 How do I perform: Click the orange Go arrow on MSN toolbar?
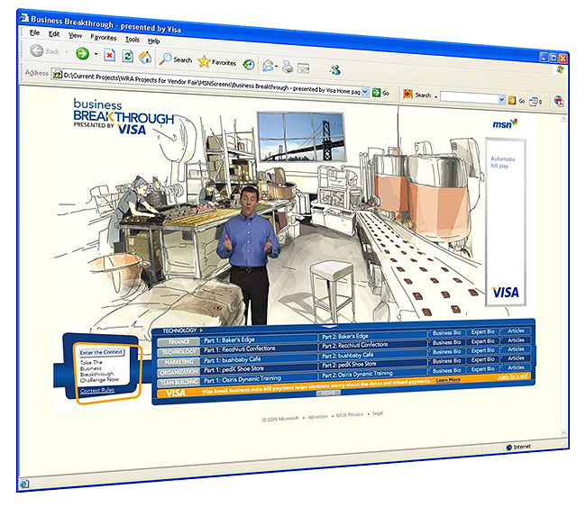[x=512, y=100]
